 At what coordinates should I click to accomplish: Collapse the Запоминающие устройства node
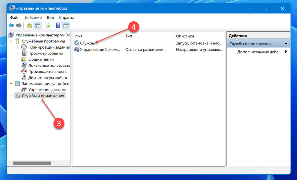click(x=11, y=83)
